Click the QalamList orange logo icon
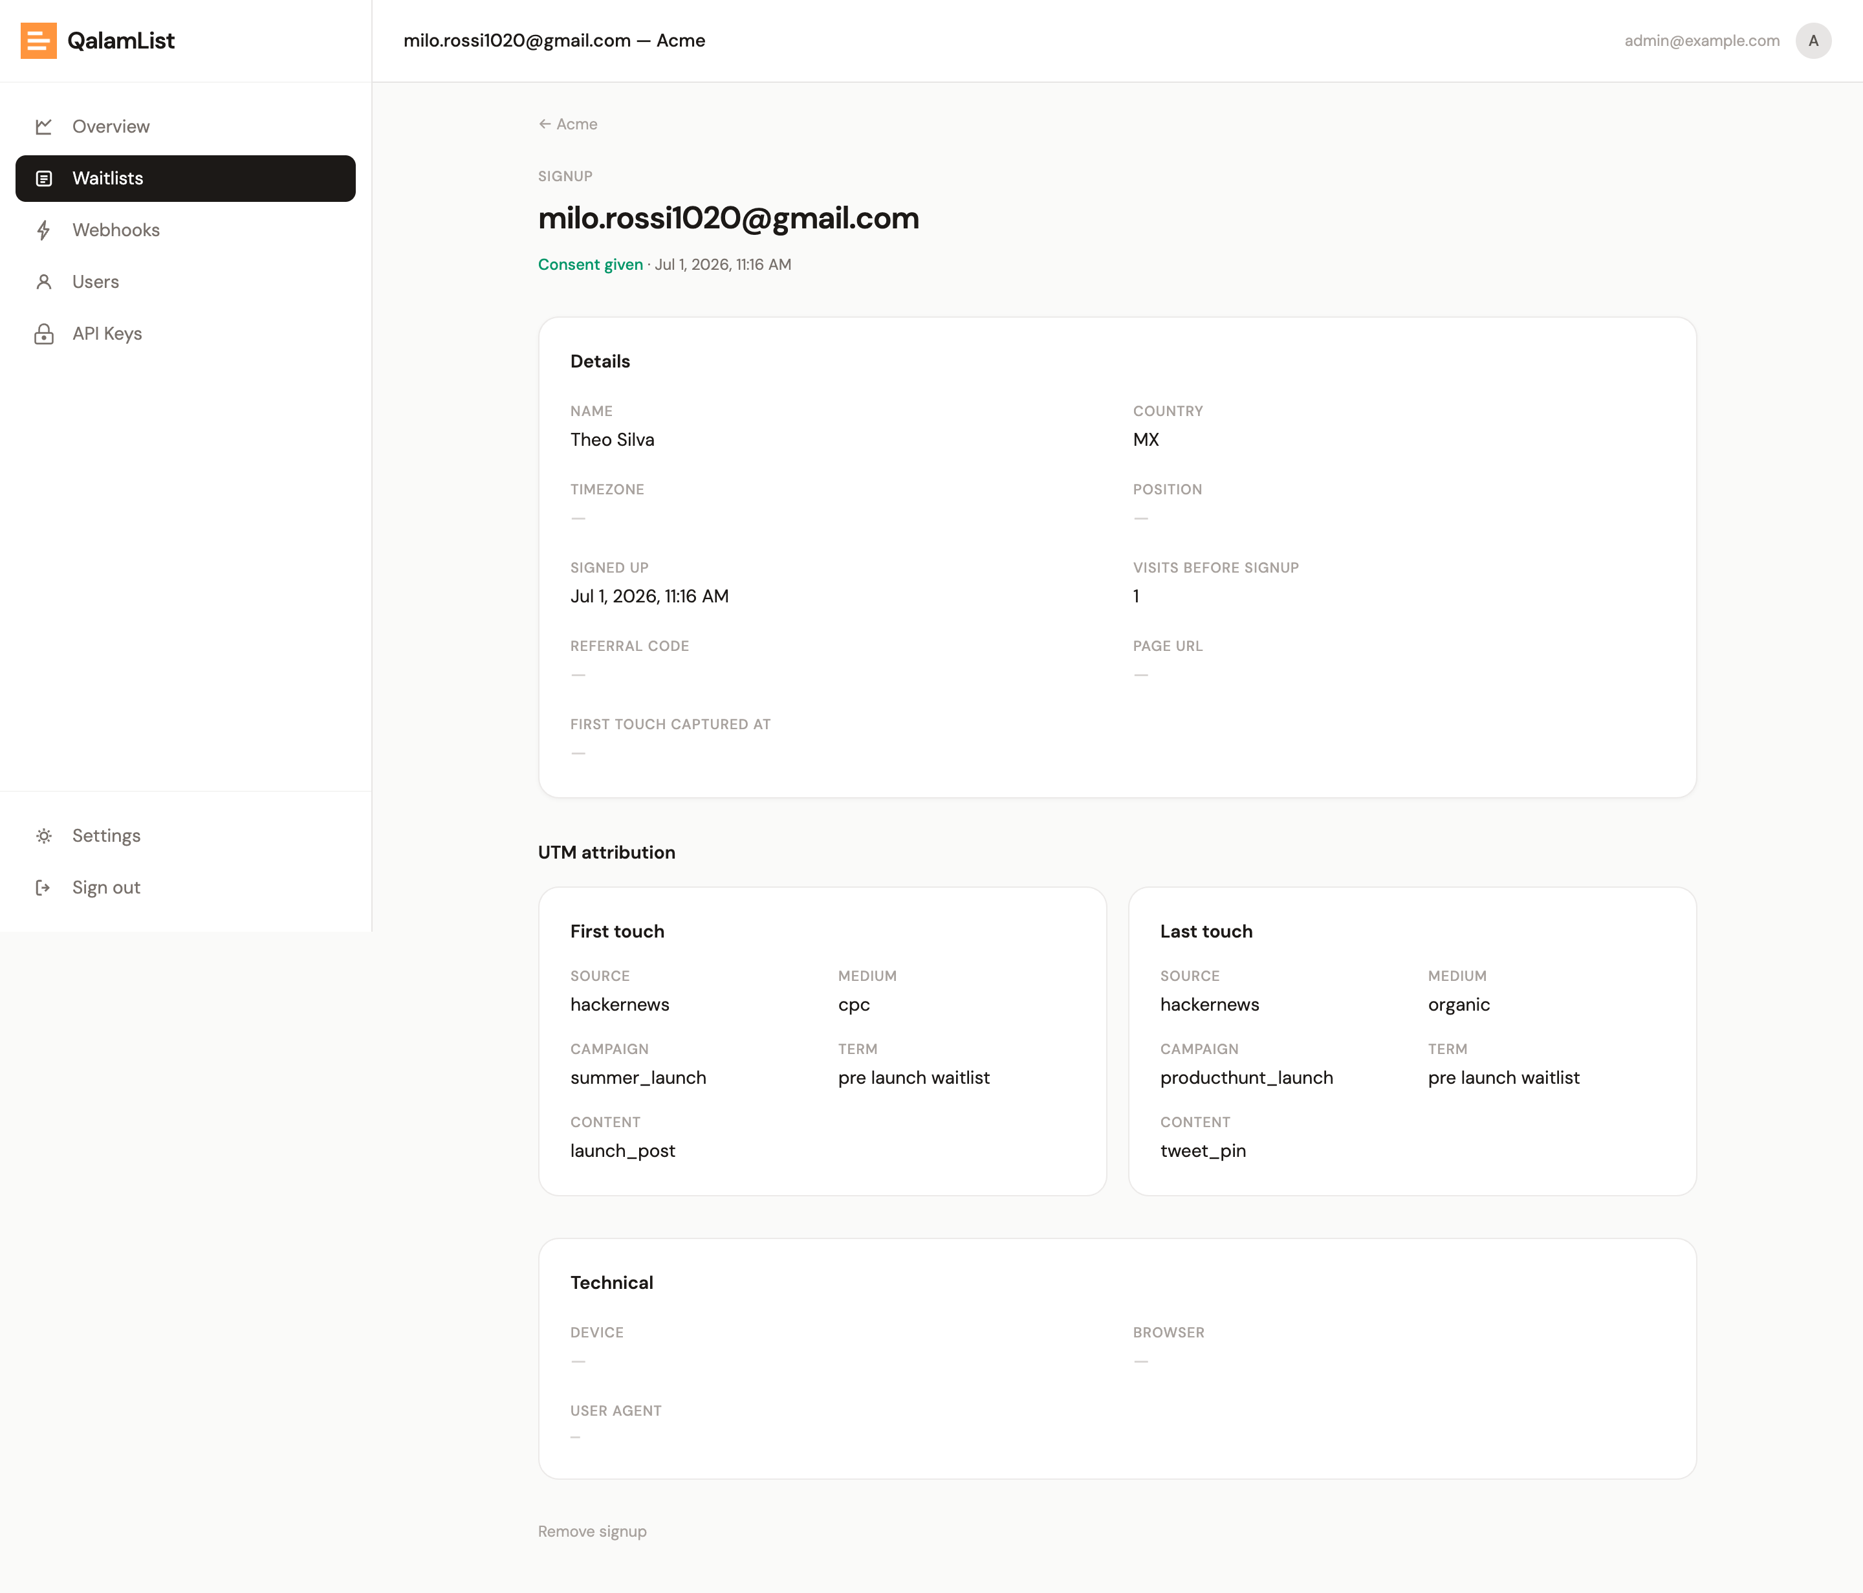 tap(39, 41)
